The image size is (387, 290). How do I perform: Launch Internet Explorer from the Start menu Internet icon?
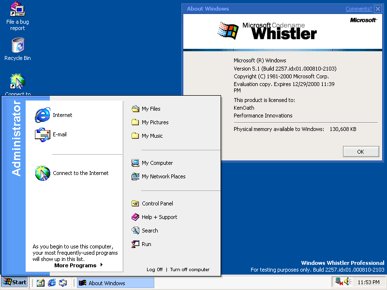(43, 115)
